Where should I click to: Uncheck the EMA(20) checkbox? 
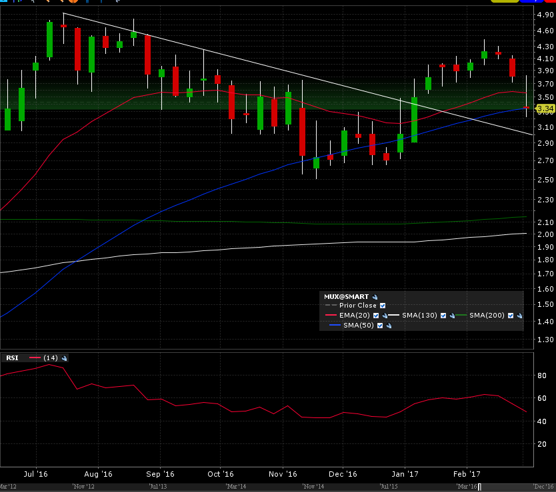[377, 316]
